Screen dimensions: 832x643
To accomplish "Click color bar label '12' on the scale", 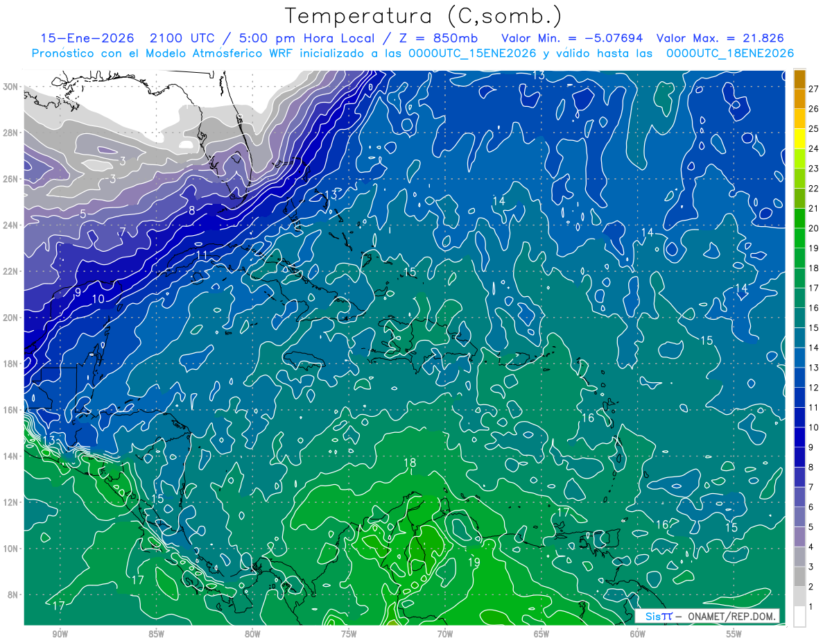I will (813, 387).
